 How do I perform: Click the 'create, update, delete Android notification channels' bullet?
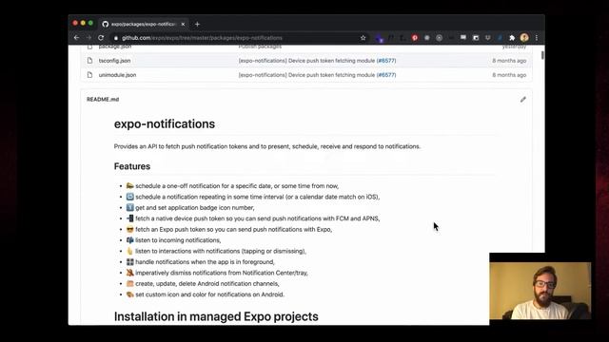click(x=207, y=284)
